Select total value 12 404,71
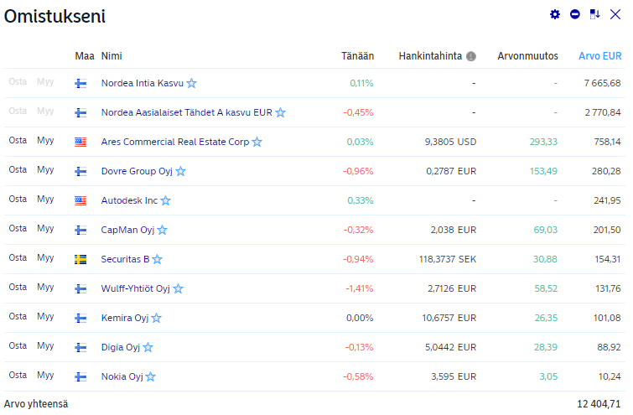 (x=599, y=404)
